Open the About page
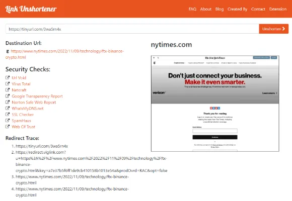The image size is (292, 201). coord(206,9)
